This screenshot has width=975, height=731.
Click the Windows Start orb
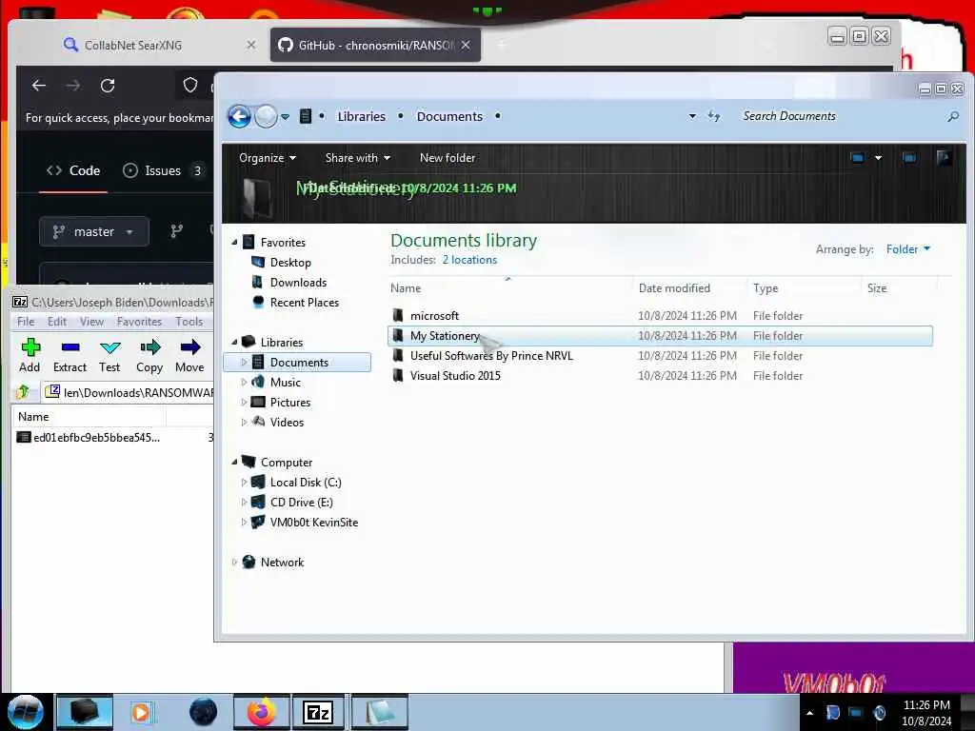point(25,712)
